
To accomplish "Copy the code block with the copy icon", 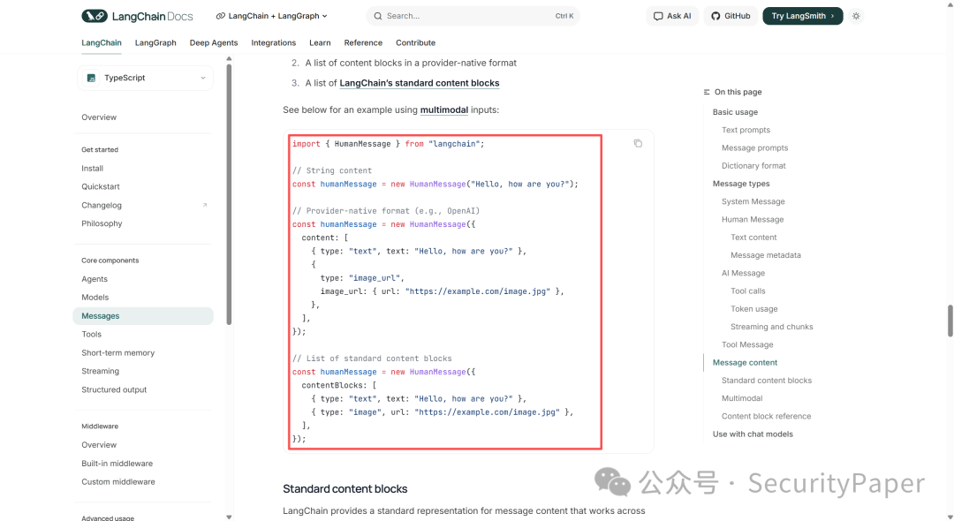I will pos(638,143).
